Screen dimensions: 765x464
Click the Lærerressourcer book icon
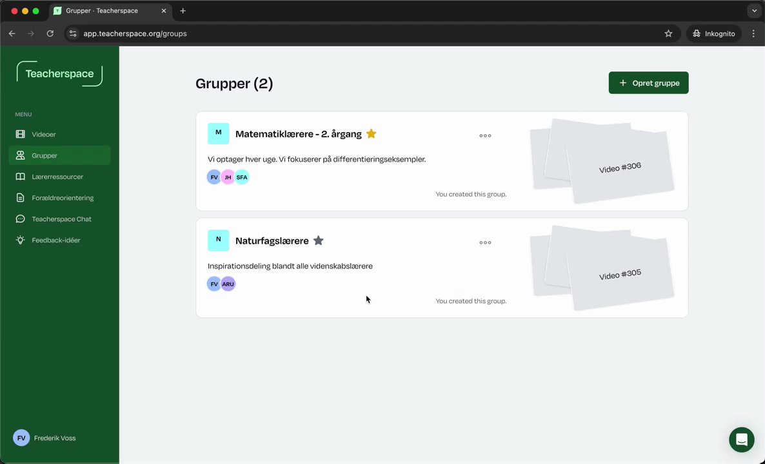[20, 177]
